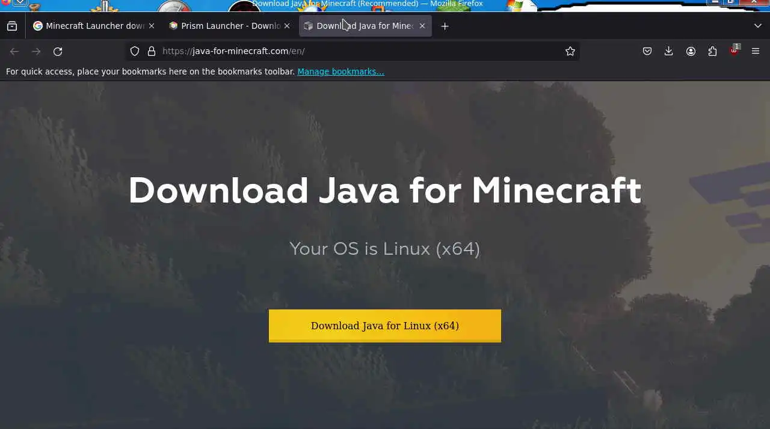The width and height of the screenshot is (770, 429).
Task: Close the Prism Launcher tab
Action: click(x=287, y=26)
